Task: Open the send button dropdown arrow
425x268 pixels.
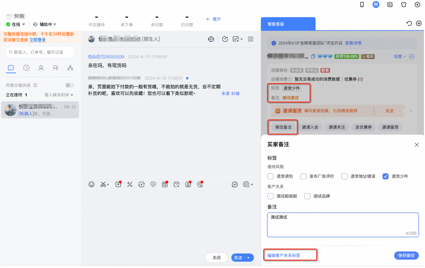Action: point(249,258)
